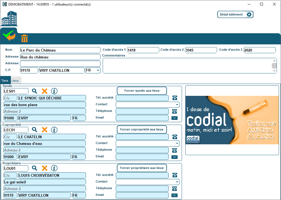The width and height of the screenshot is (281, 200).
Task: Open info for Propriétaire LOU01
Action: click(x=54, y=168)
